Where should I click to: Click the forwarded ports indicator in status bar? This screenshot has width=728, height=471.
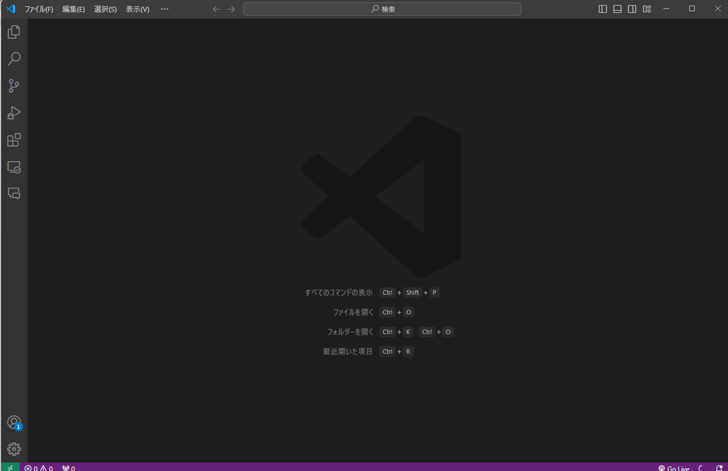[x=68, y=468]
